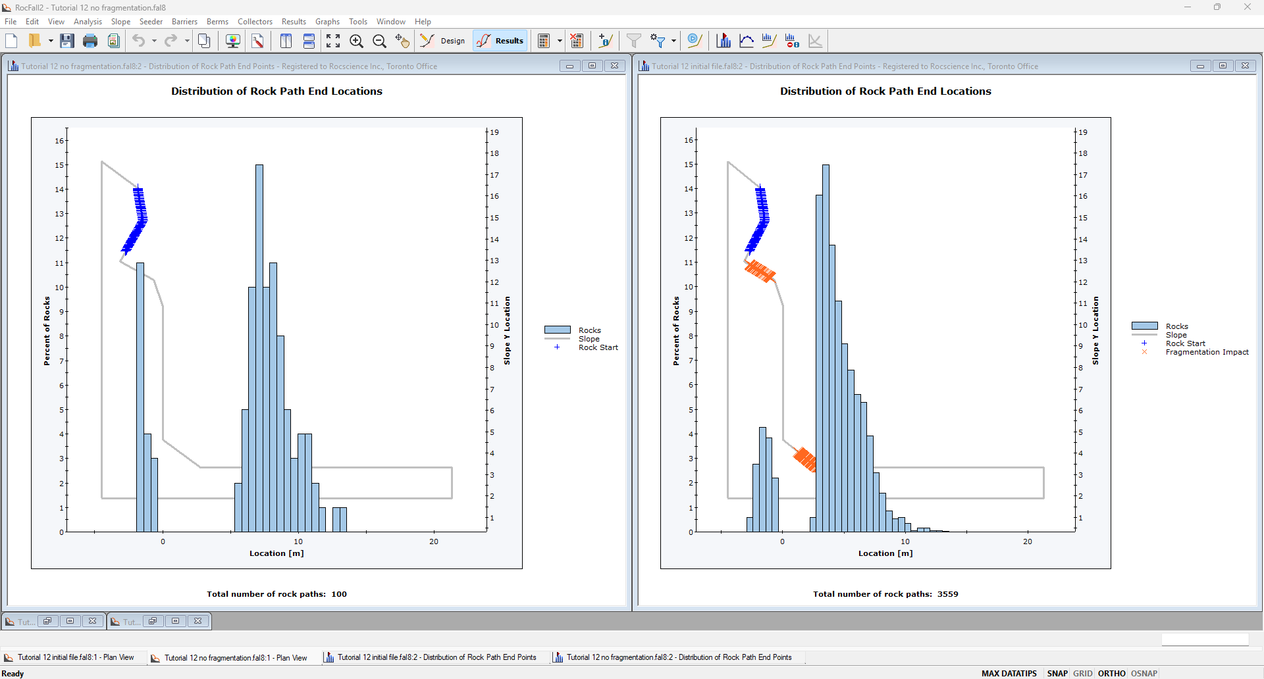Click the Save file toolbar icon
Screen dimensions: 1264x679
point(66,41)
